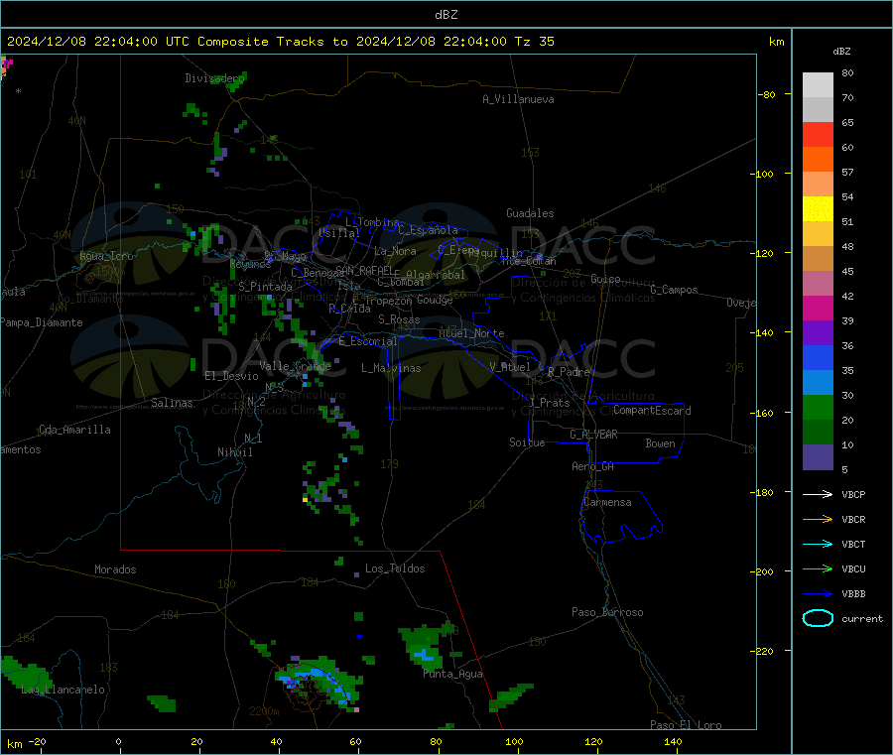The width and height of the screenshot is (893, 755).
Task: Click the Carmensa label
Action: point(607,502)
